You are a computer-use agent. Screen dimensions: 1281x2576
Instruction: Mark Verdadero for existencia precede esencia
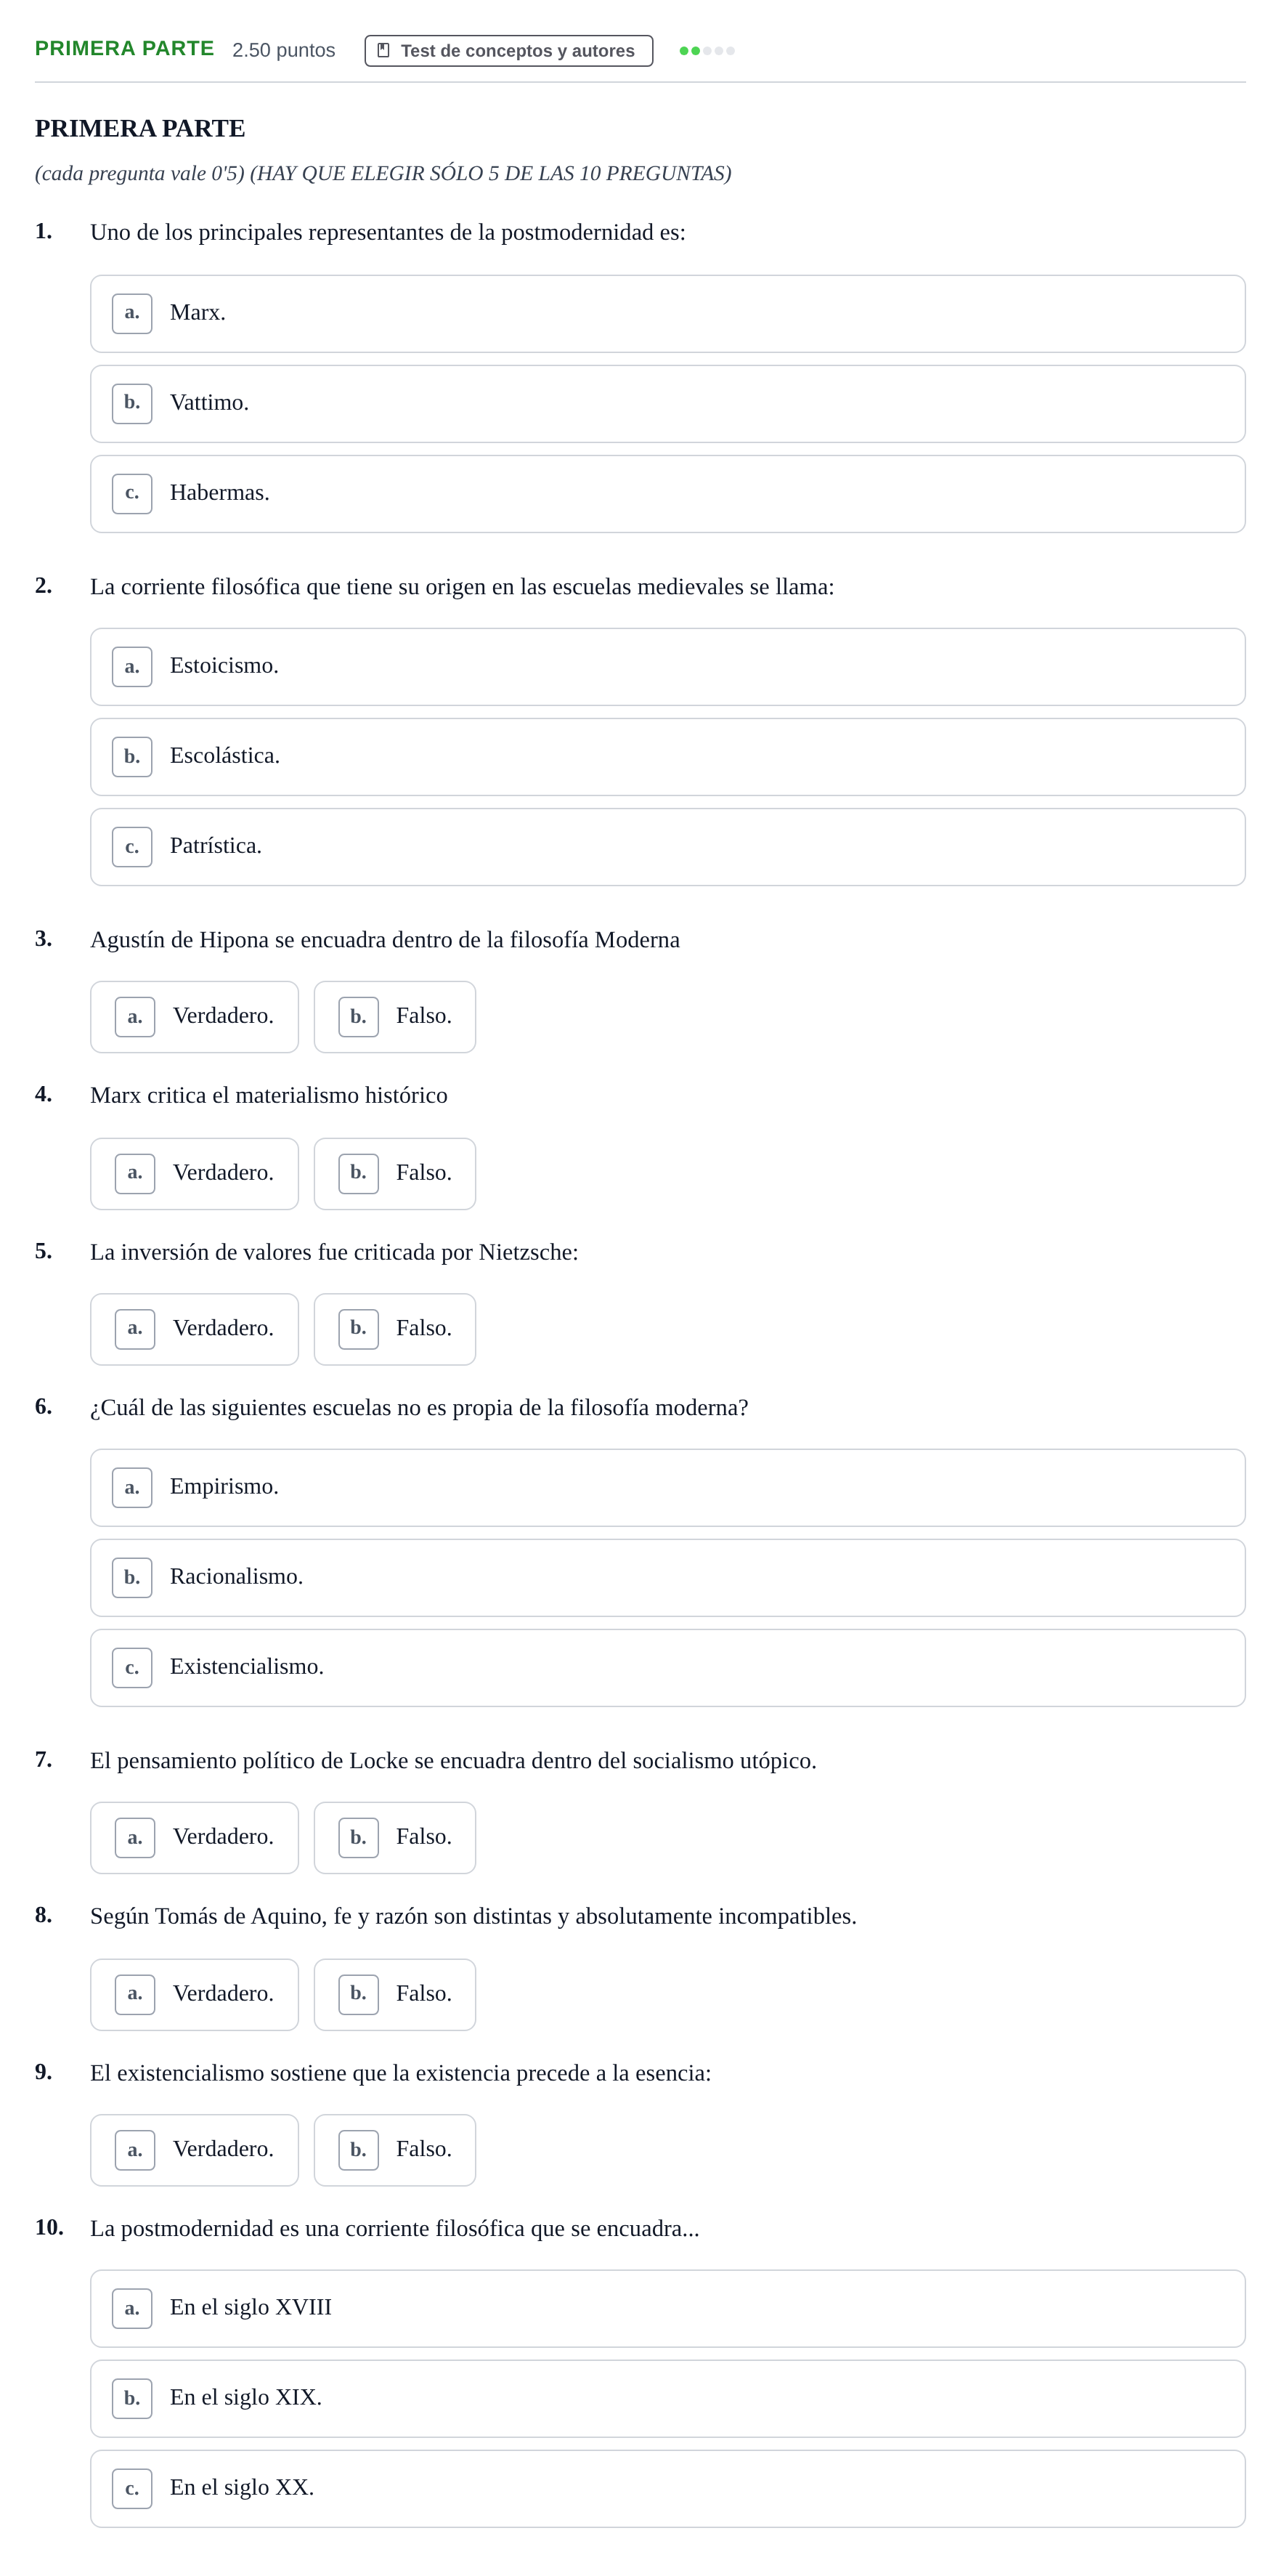pyautogui.click(x=194, y=2150)
